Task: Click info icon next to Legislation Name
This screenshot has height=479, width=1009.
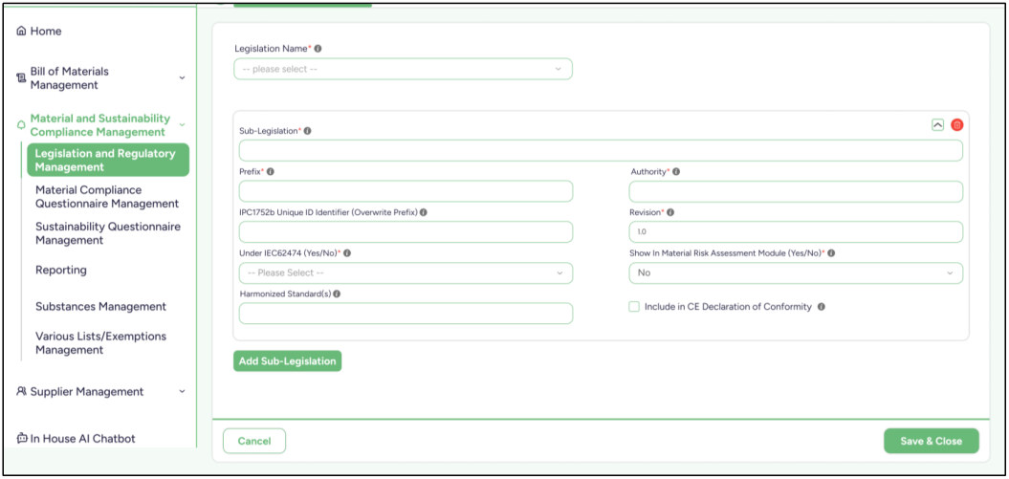Action: click(x=318, y=48)
